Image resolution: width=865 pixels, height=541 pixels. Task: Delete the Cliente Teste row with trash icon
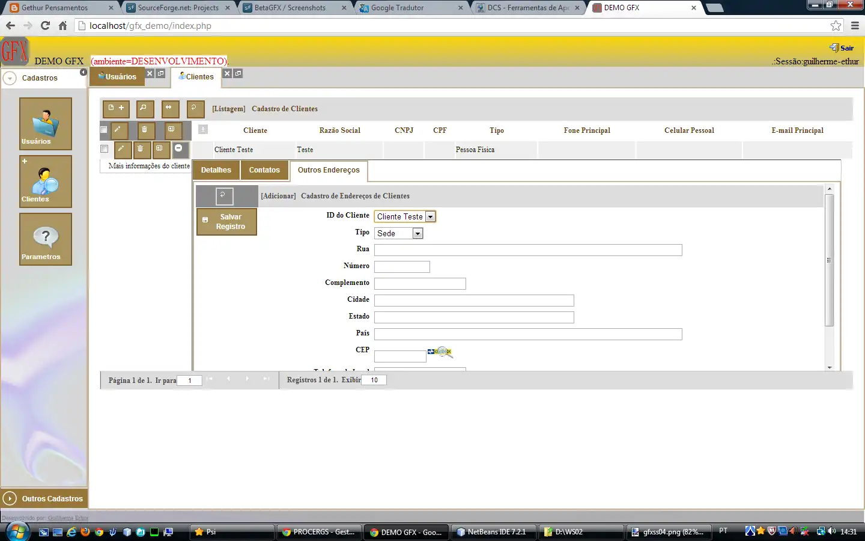[x=141, y=150]
